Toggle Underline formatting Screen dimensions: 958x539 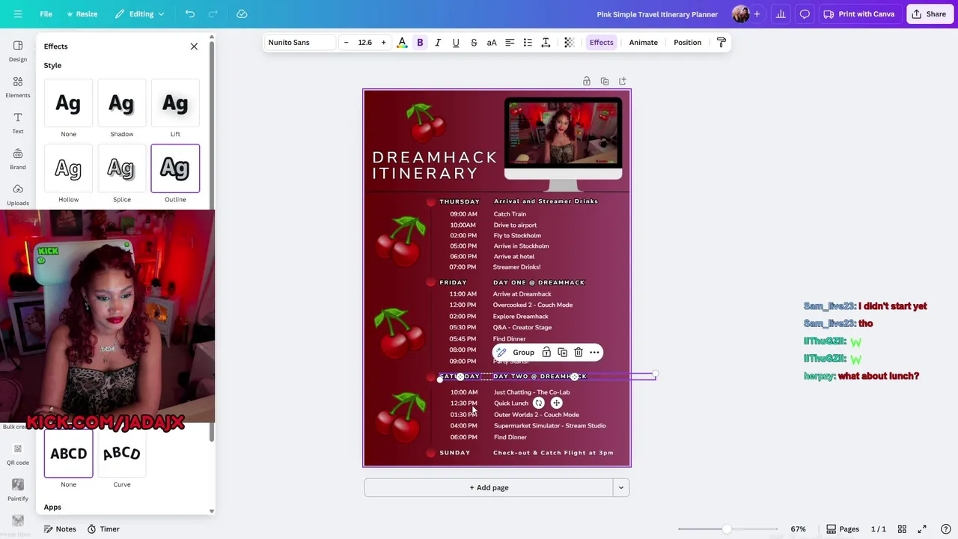456,43
